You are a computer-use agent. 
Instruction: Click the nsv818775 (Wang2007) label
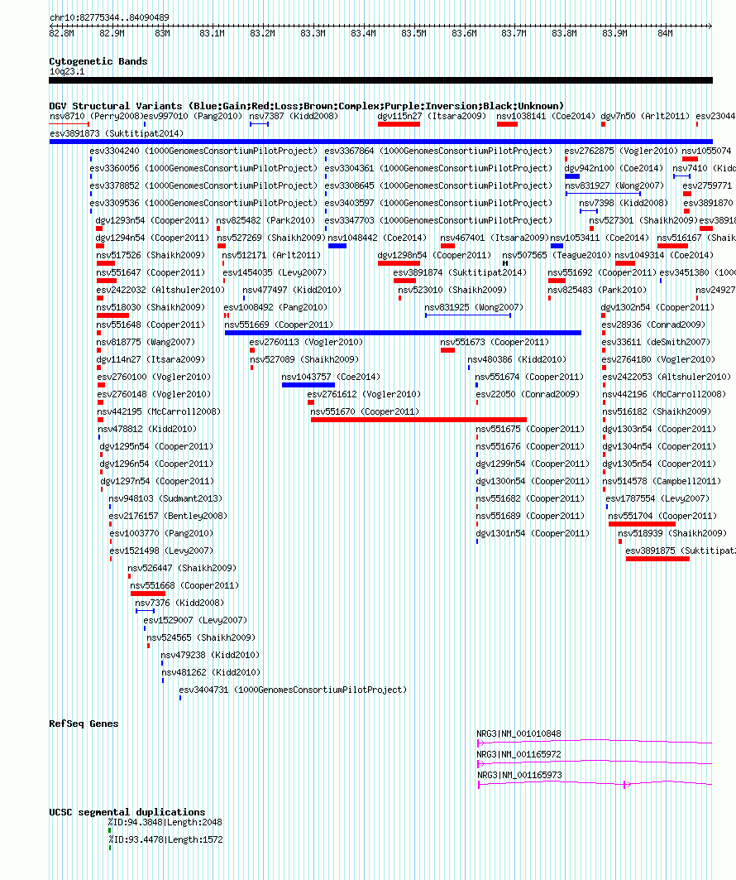[x=146, y=343]
